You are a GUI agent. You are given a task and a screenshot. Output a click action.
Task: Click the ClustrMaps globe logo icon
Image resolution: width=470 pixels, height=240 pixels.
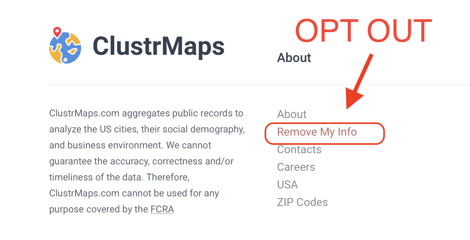click(65, 47)
